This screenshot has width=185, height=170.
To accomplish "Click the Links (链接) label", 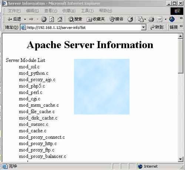I will pos(174,27).
